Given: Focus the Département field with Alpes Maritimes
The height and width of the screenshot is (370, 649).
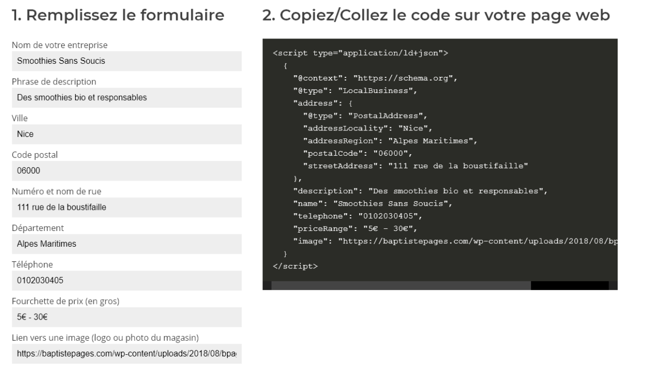Looking at the screenshot, I should point(126,244).
